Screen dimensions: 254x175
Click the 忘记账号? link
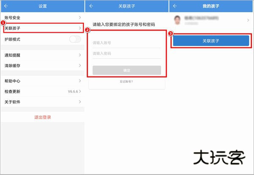pyautogui.click(x=126, y=82)
